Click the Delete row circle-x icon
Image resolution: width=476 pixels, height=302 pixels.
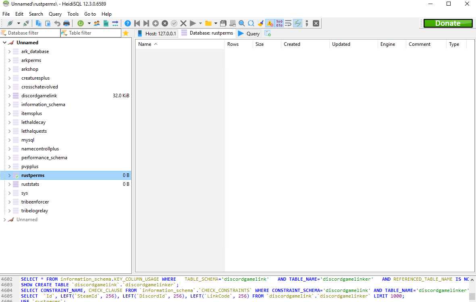[165, 23]
